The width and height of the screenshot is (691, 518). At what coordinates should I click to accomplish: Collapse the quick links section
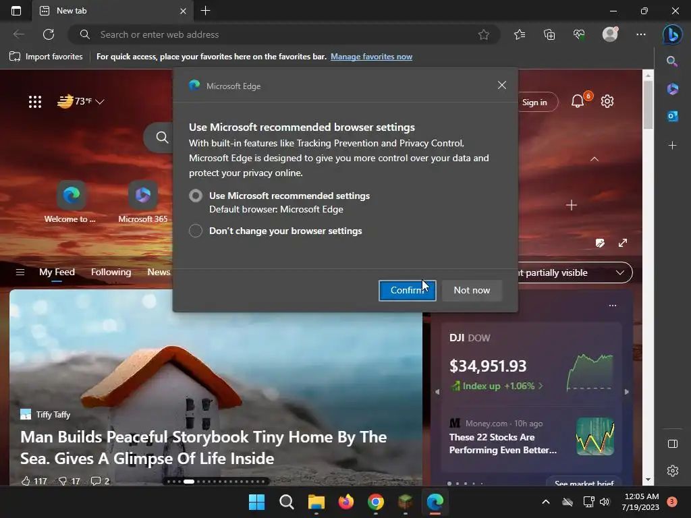(x=595, y=159)
